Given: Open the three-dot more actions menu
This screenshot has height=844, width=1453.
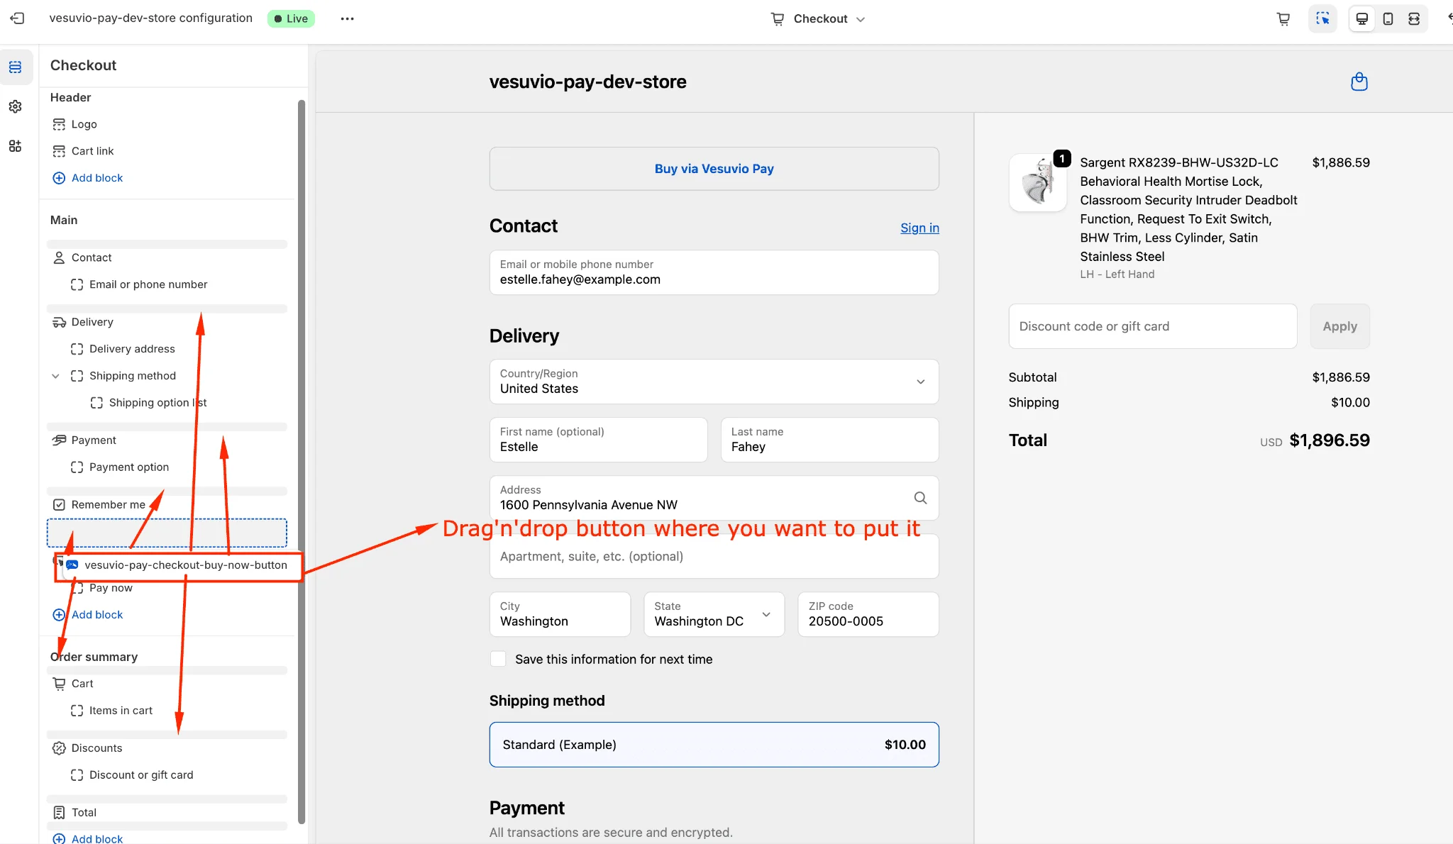Looking at the screenshot, I should pyautogui.click(x=347, y=18).
